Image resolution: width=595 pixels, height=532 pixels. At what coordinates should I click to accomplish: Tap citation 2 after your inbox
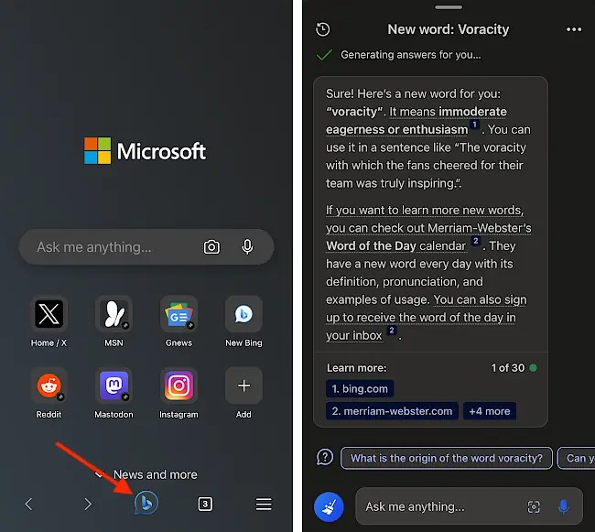click(x=392, y=331)
